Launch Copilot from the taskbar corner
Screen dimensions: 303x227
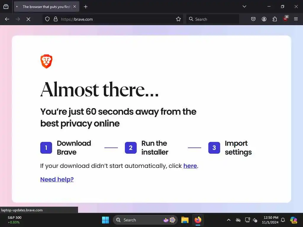click(294, 220)
